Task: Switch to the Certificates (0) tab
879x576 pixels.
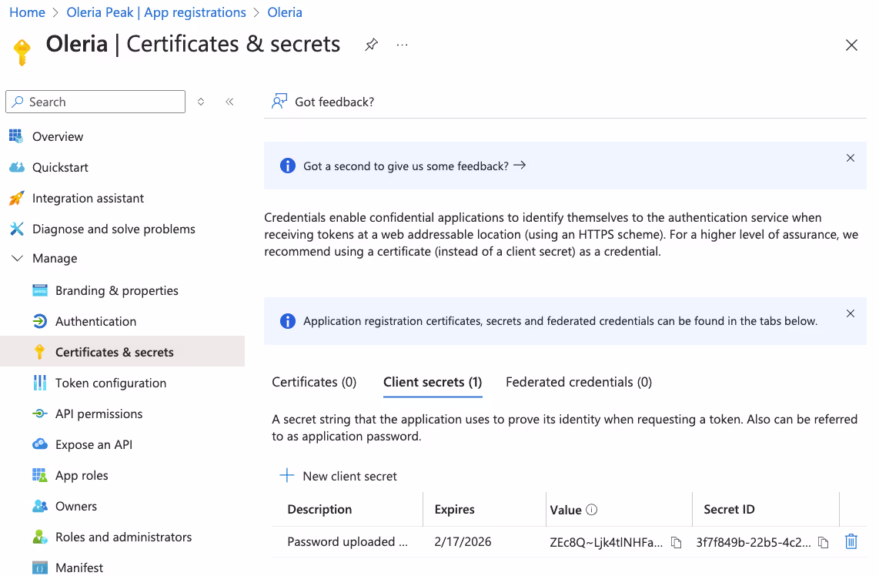Action: pyautogui.click(x=314, y=382)
